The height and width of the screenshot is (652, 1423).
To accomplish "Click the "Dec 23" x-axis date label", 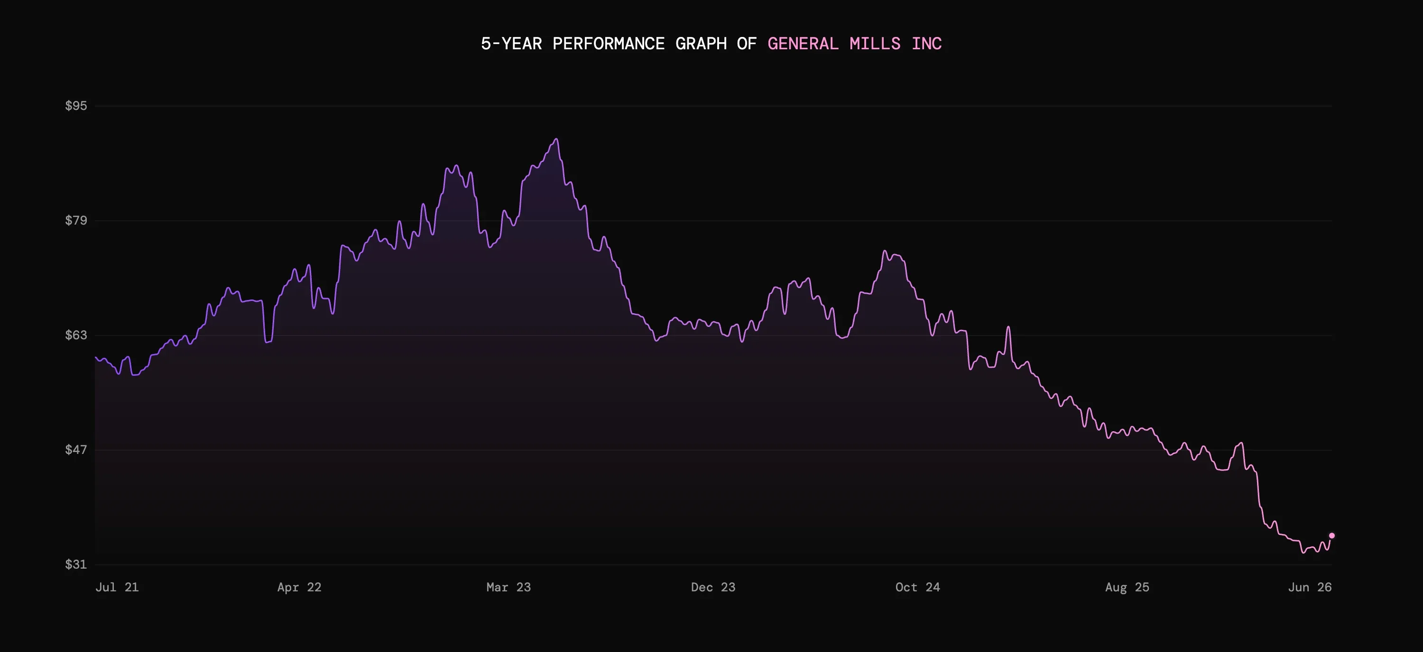I will click(x=713, y=587).
